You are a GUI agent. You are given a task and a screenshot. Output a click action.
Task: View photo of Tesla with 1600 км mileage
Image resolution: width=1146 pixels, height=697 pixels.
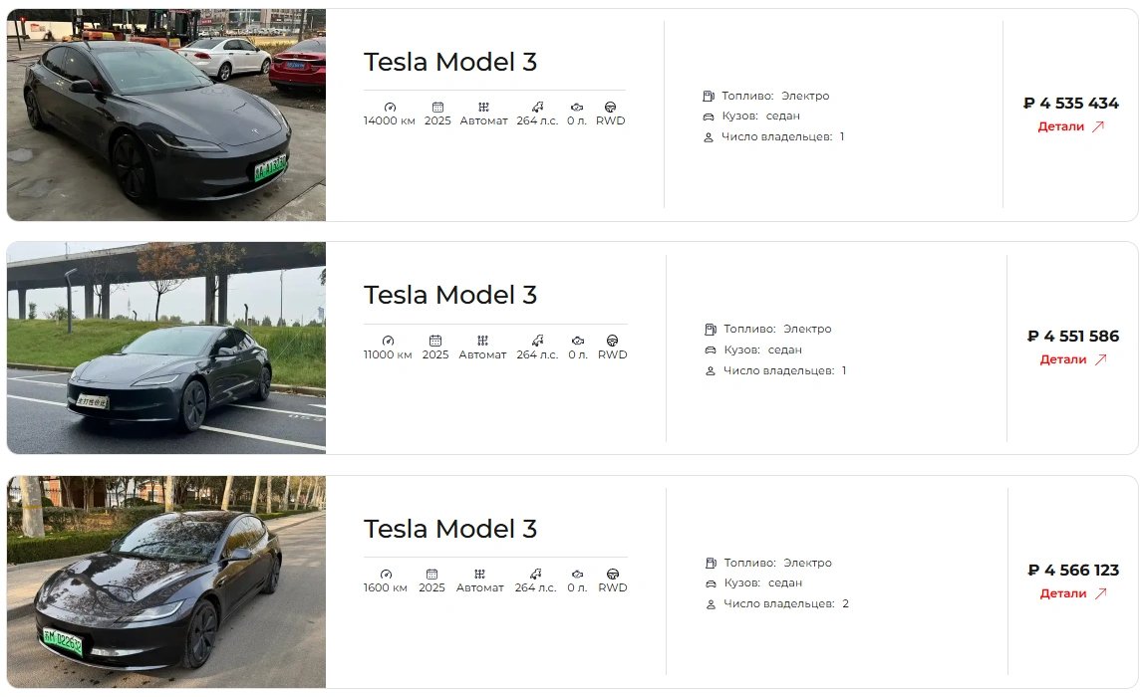[165, 581]
